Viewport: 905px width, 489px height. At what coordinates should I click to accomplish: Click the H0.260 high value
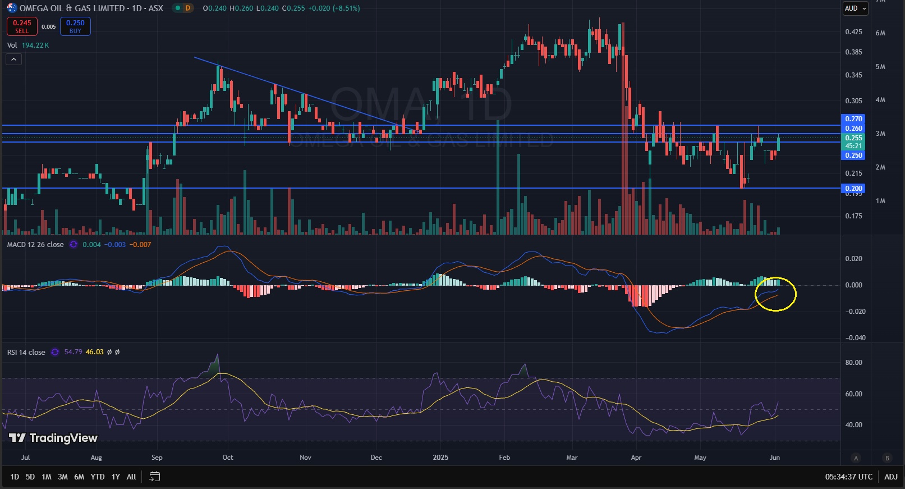[x=241, y=8]
